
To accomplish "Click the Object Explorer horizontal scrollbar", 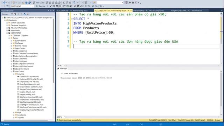I will point(26,120).
